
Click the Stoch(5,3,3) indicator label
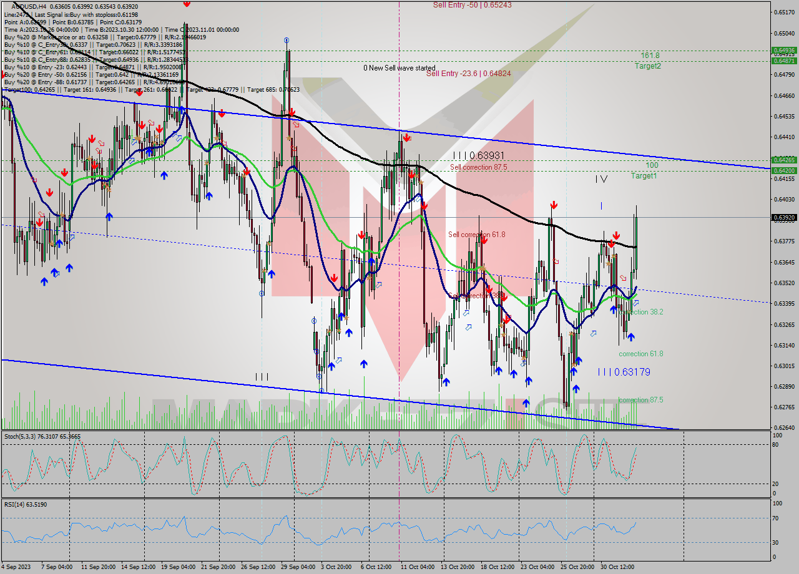pyautogui.click(x=41, y=437)
